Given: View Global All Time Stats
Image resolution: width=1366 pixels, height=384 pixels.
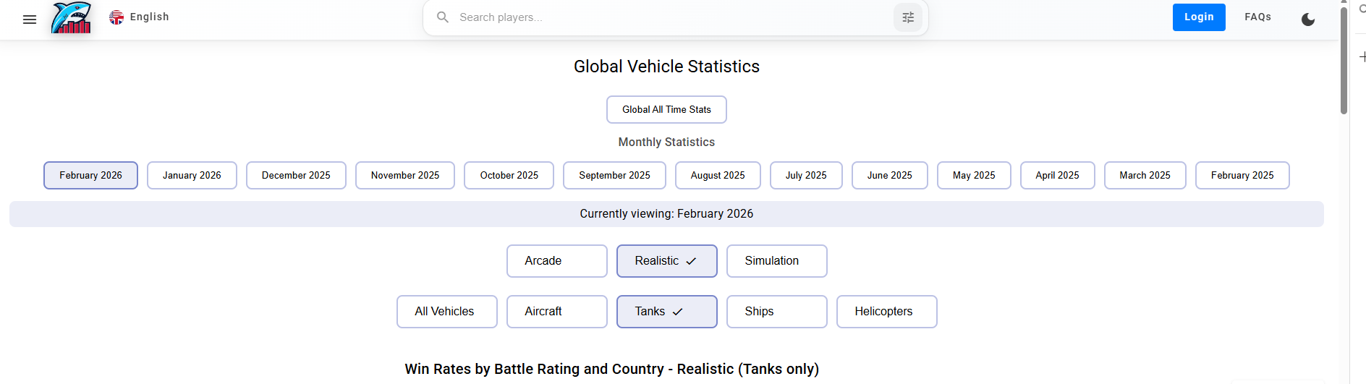Looking at the screenshot, I should 666,110.
